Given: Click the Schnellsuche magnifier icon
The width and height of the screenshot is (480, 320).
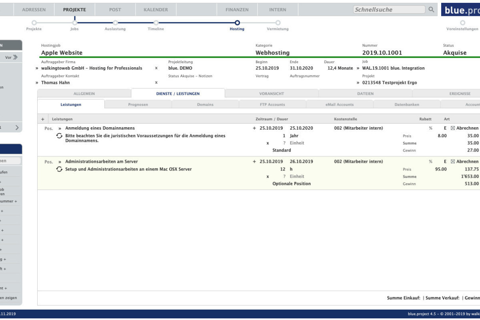Looking at the screenshot, I should coord(431,10).
